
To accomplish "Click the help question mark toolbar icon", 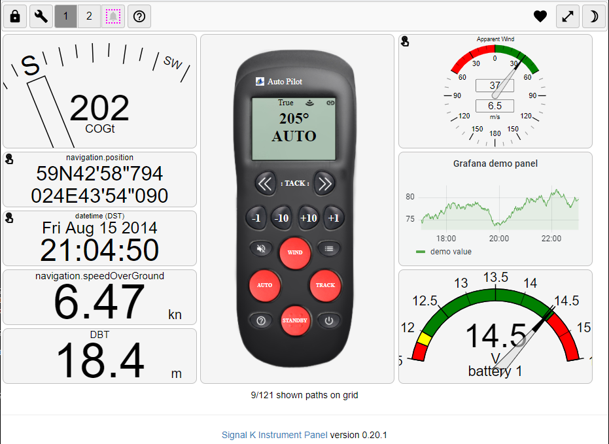I will (139, 16).
